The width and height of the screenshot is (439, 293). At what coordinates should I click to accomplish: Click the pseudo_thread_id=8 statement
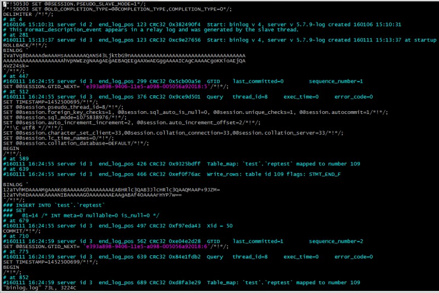63,107
